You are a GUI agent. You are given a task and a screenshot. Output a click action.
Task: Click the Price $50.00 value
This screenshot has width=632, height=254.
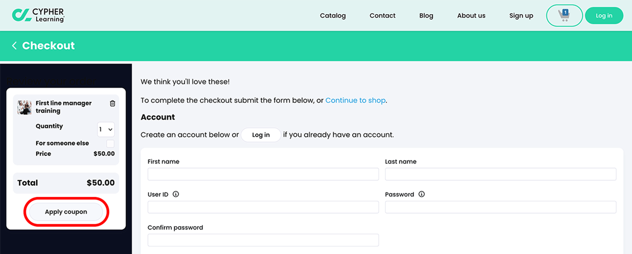click(104, 153)
